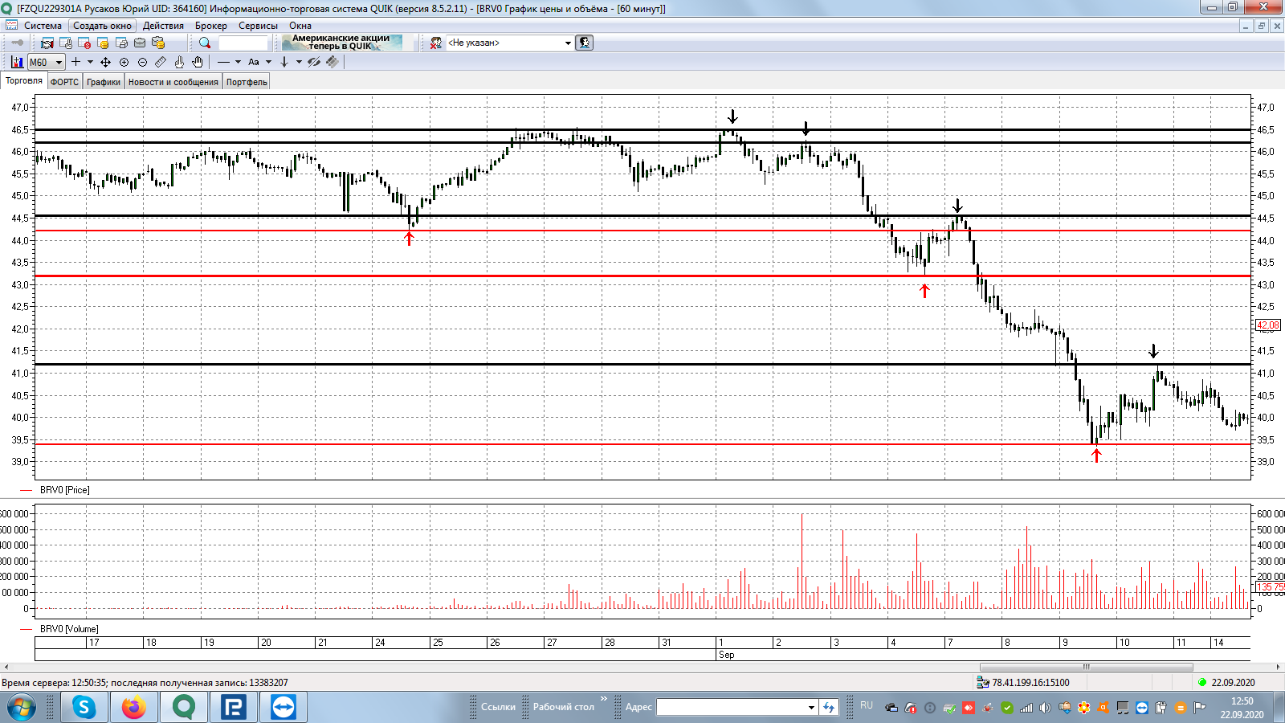This screenshot has height=723, width=1285.
Task: Click the zoom in circle-plus icon
Action: point(124,62)
